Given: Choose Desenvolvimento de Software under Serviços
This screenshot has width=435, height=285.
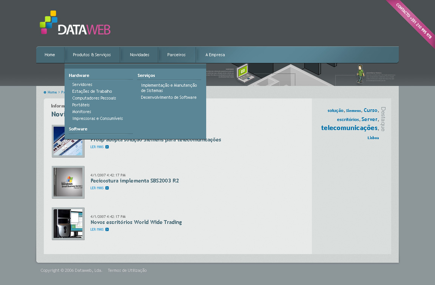Looking at the screenshot, I should click(169, 98).
